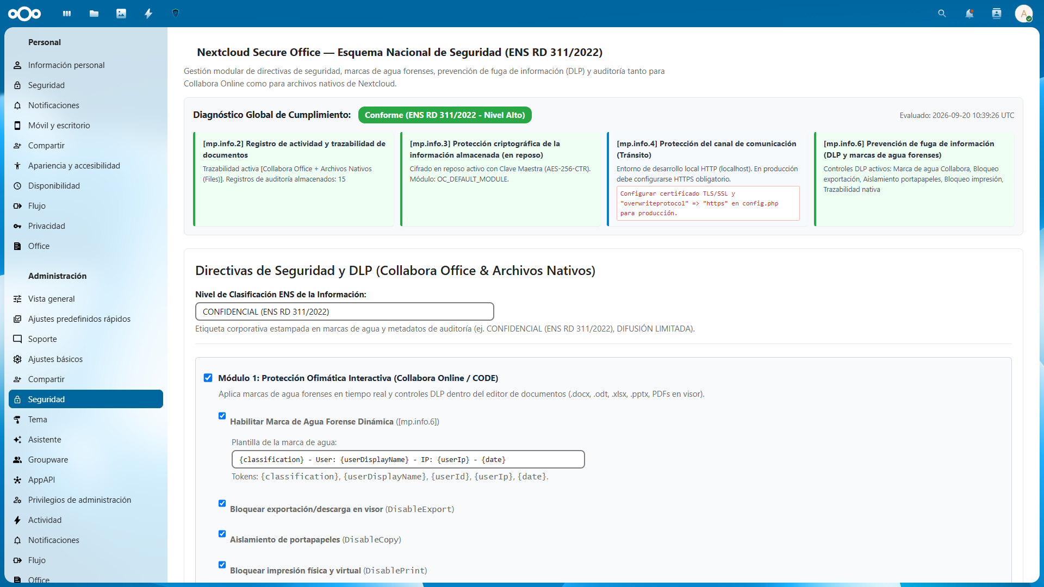Click the AppAPI sidebar icon
The image size is (1044, 587).
point(17,480)
